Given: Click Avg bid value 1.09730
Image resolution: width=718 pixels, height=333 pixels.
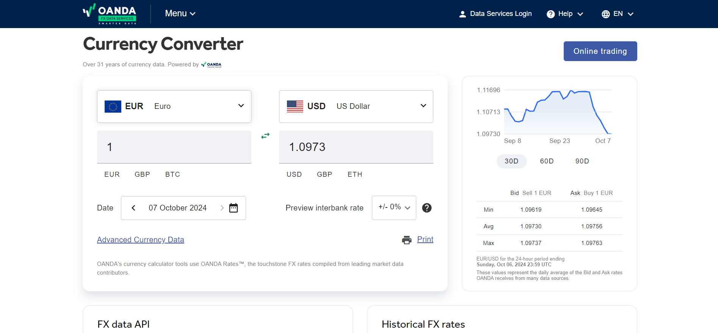Looking at the screenshot, I should [x=531, y=226].
